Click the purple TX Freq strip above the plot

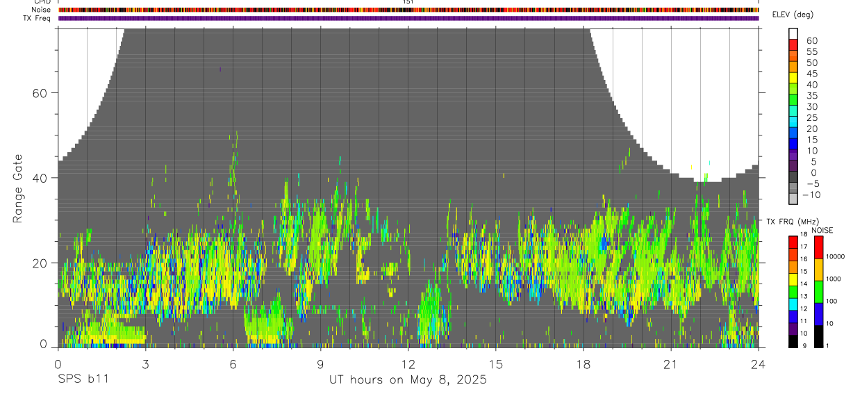(x=408, y=18)
